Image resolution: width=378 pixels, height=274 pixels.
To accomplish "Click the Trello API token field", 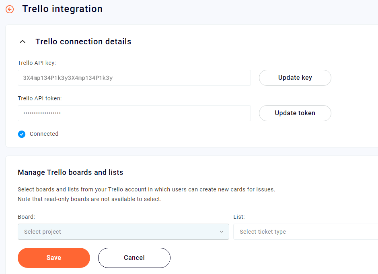I will click(134, 113).
